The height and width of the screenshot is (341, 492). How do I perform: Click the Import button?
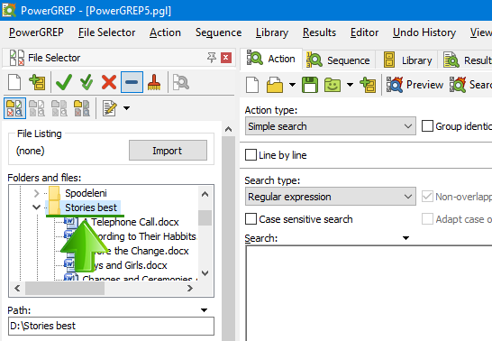tap(168, 151)
